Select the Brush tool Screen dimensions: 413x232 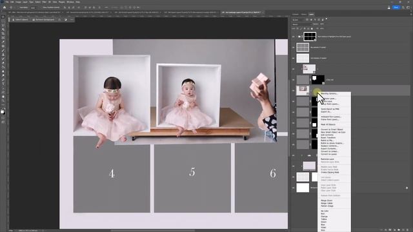[3, 50]
